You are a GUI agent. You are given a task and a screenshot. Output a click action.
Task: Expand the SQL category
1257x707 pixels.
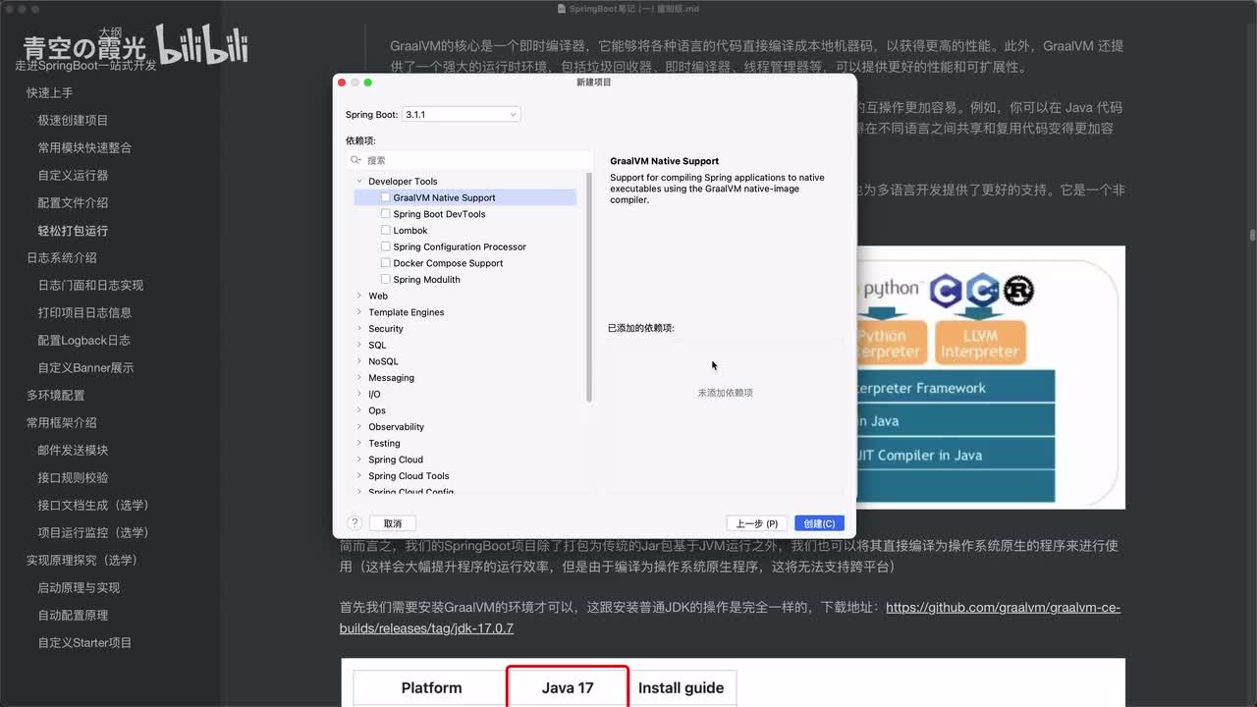(359, 345)
